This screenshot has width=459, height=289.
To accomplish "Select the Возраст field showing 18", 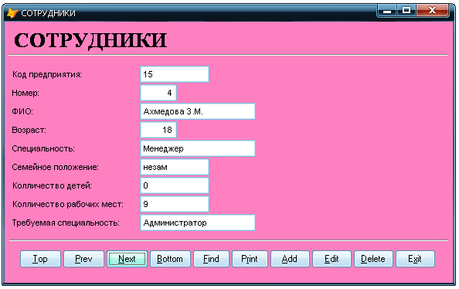I will [x=158, y=130].
